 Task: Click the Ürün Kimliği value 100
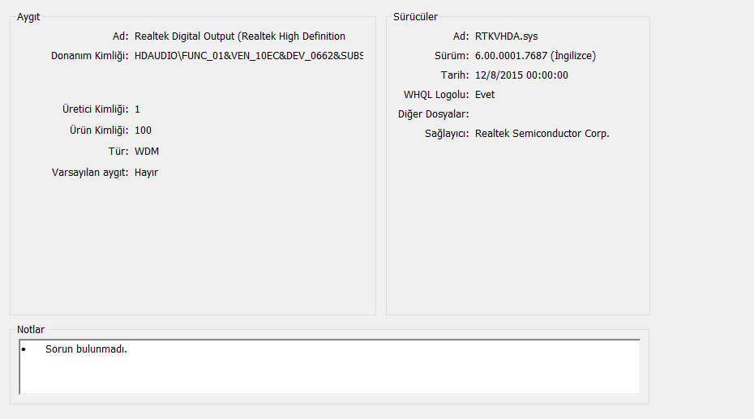click(x=143, y=130)
